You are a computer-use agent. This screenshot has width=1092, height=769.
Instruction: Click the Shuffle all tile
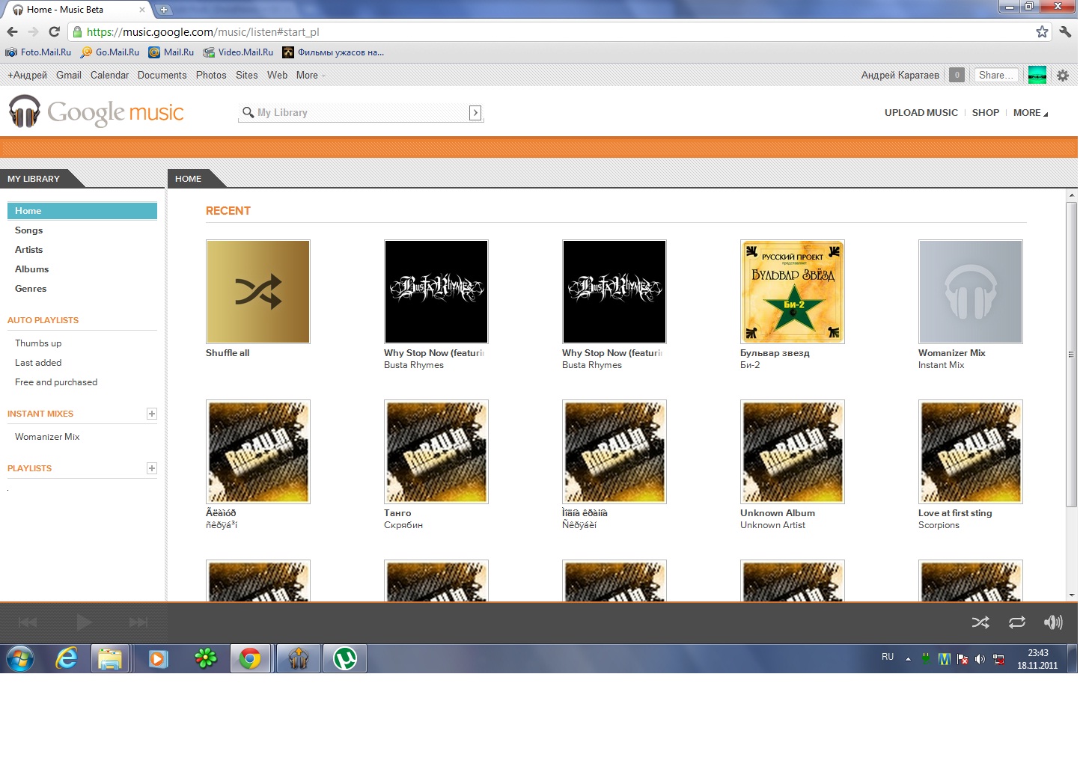coord(258,292)
